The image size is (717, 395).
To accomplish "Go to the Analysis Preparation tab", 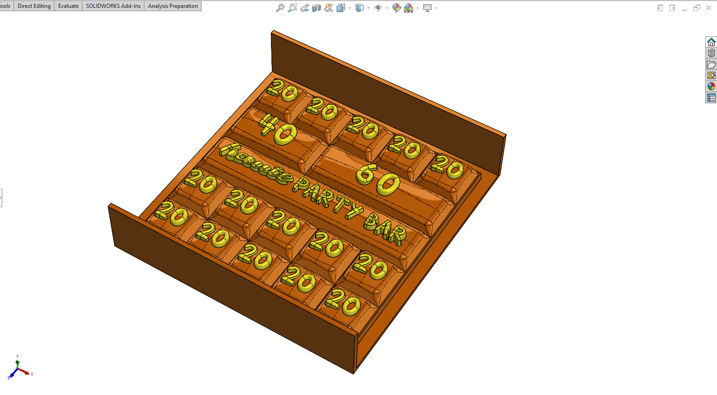I will 173,6.
